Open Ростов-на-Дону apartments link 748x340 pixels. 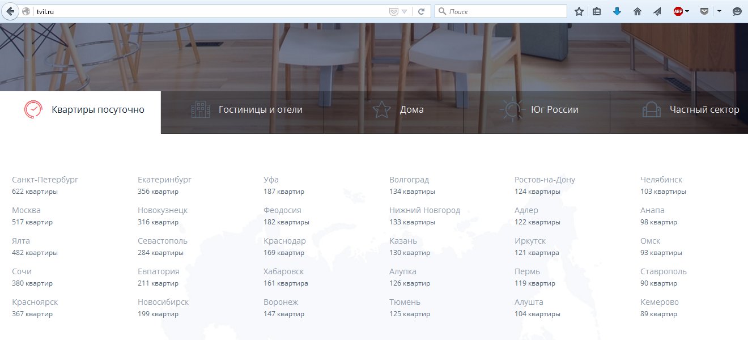(x=545, y=180)
